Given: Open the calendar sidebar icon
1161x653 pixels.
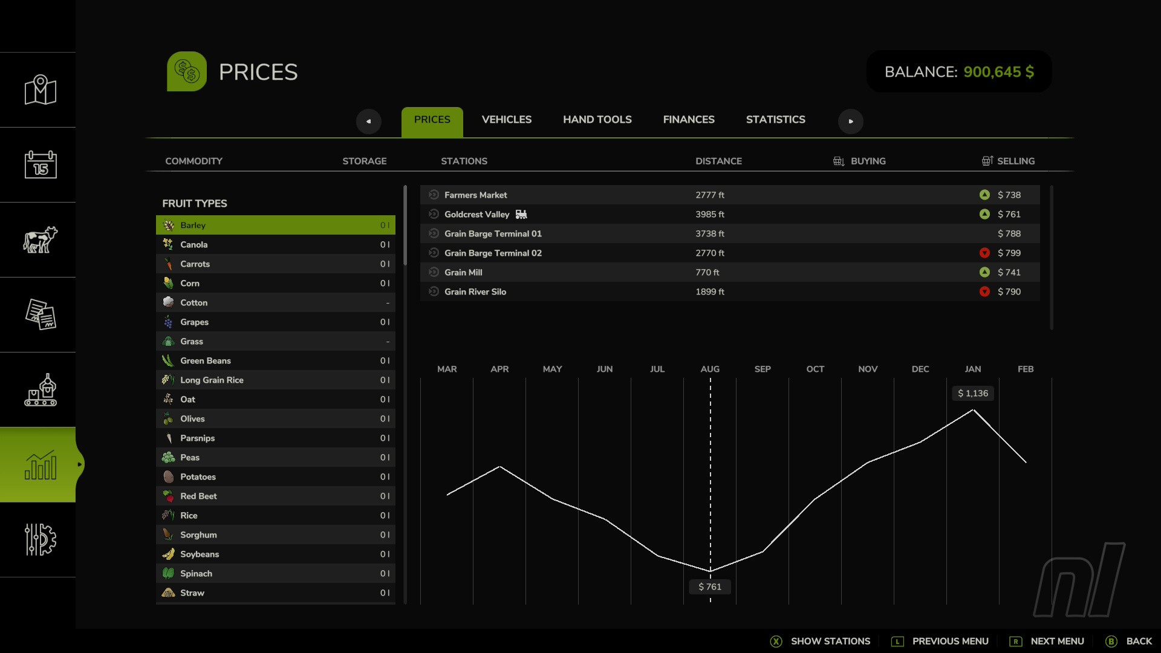Looking at the screenshot, I should (x=40, y=164).
